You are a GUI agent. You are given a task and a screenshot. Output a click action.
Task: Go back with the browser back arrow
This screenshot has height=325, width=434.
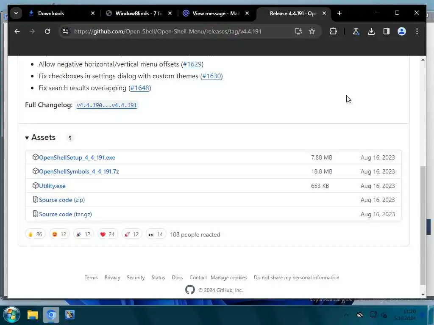17,31
